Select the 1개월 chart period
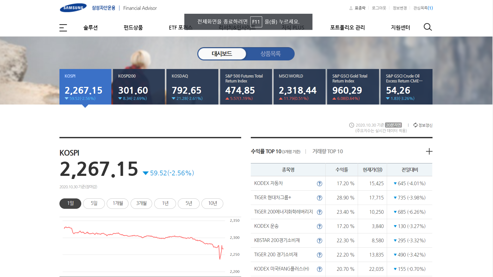This screenshot has width=493, height=277. [x=118, y=203]
